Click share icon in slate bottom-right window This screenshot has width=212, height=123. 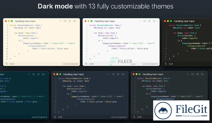198,74
